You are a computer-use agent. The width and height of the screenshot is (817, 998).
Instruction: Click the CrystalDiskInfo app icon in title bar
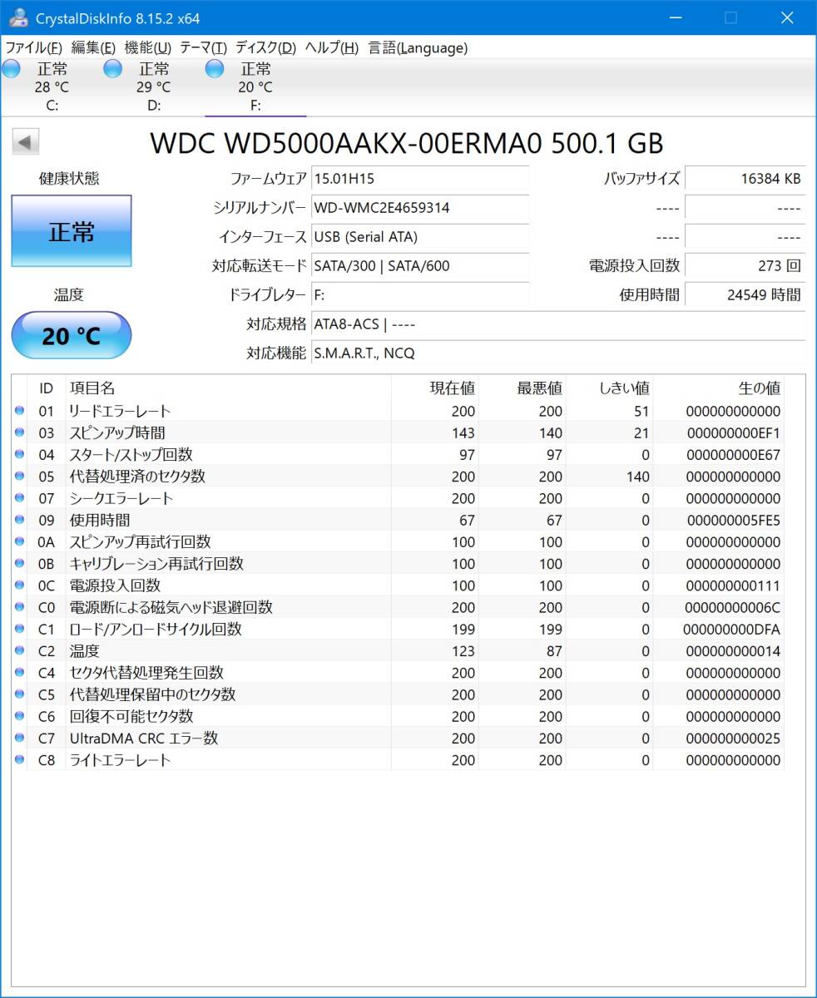[x=18, y=17]
